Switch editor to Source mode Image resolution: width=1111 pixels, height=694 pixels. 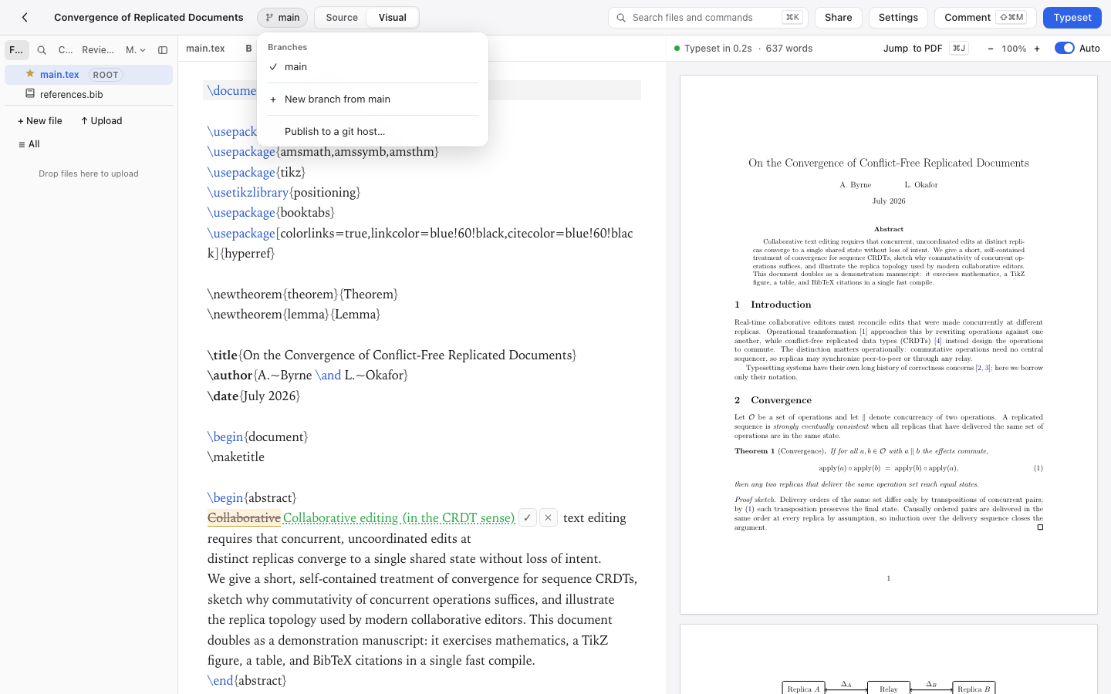pyautogui.click(x=342, y=17)
